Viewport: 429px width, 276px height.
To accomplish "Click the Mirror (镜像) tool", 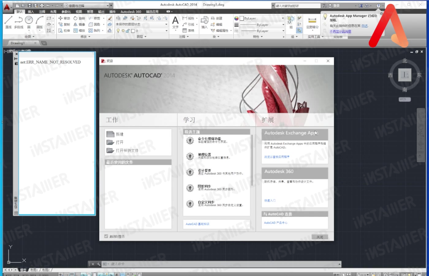I will [x=79, y=24].
